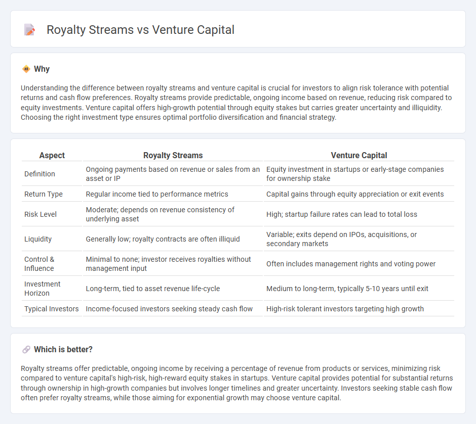
Task: Click the 'Definition' row label
Action: pyautogui.click(x=40, y=174)
